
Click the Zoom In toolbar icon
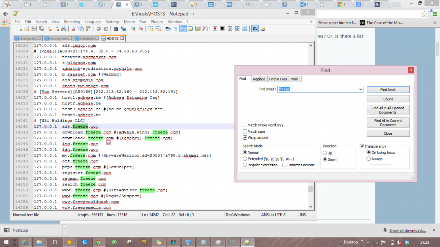pos(133,29)
